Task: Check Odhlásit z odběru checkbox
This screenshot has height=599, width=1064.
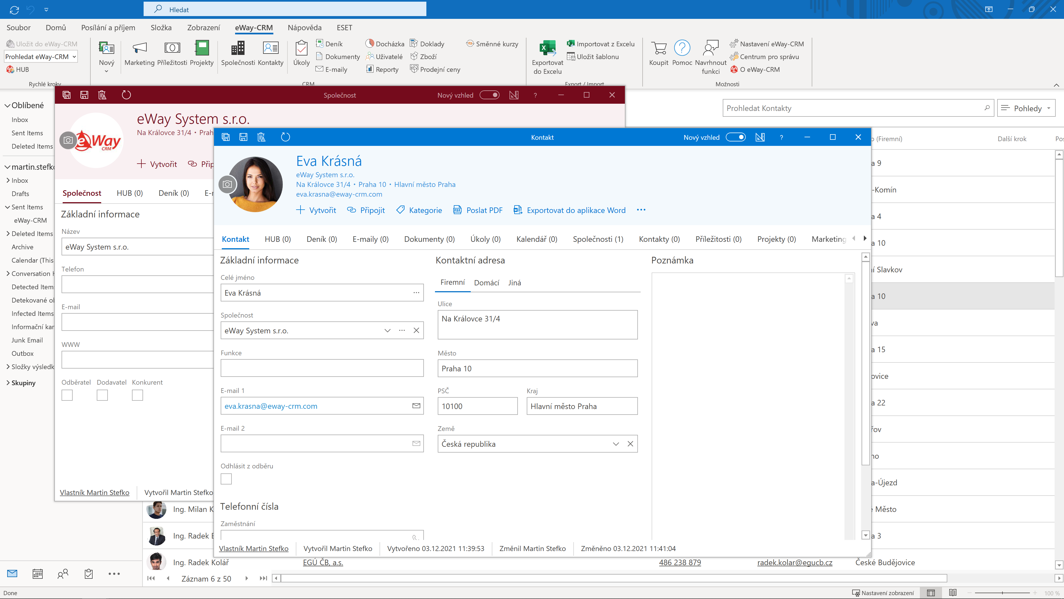Action: point(226,479)
